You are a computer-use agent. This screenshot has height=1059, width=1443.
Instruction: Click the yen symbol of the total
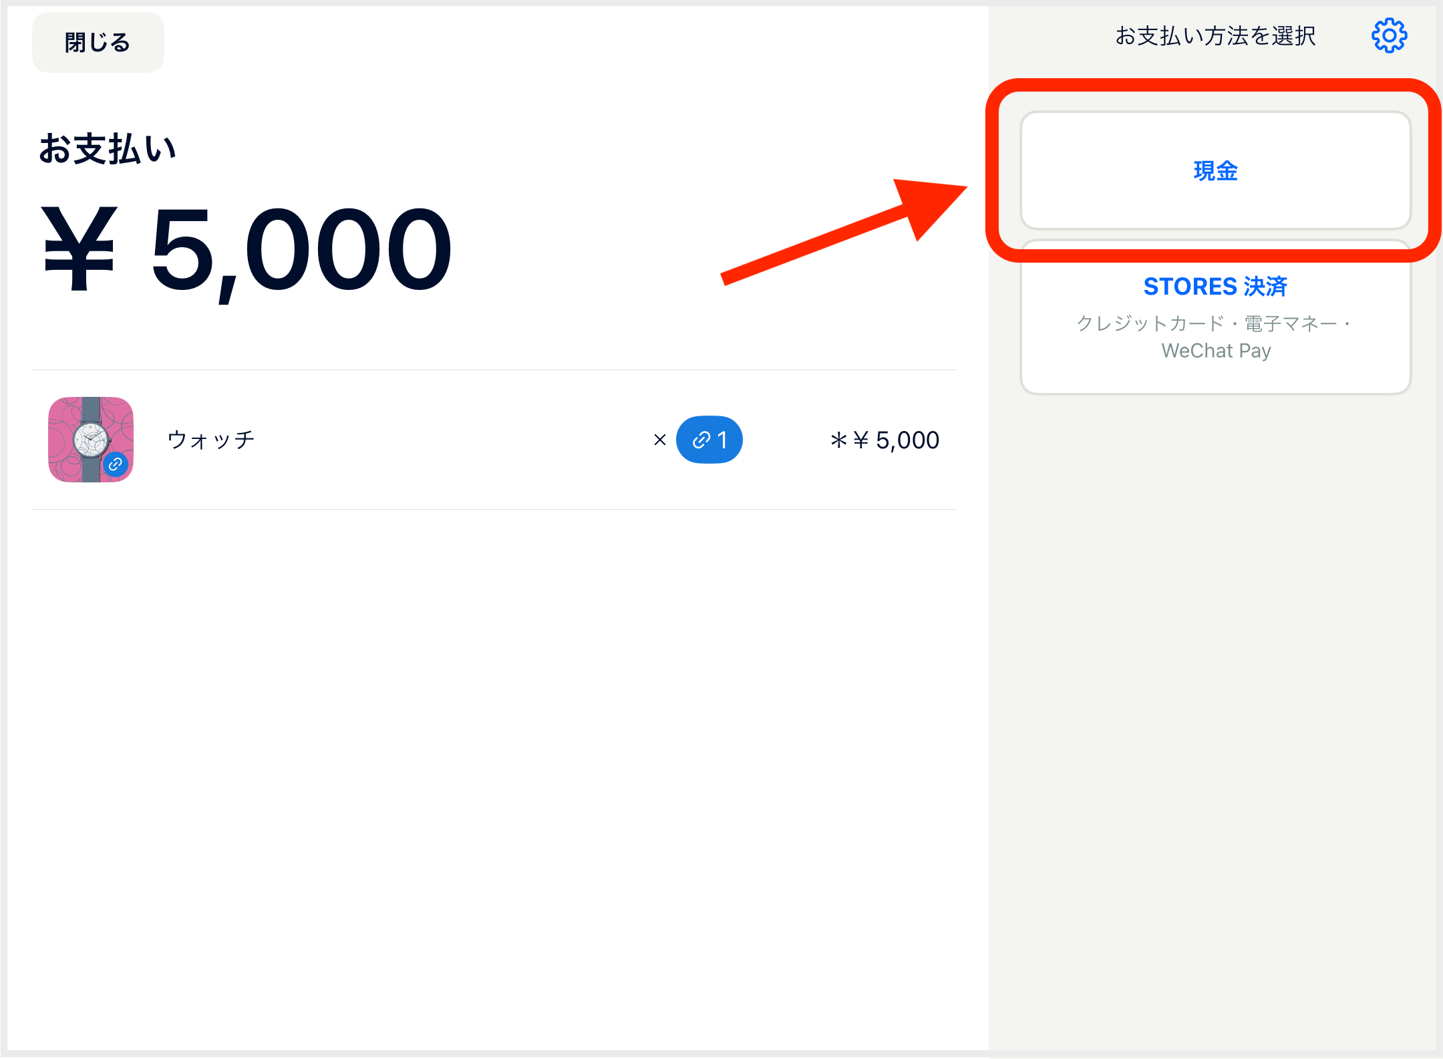point(79,249)
